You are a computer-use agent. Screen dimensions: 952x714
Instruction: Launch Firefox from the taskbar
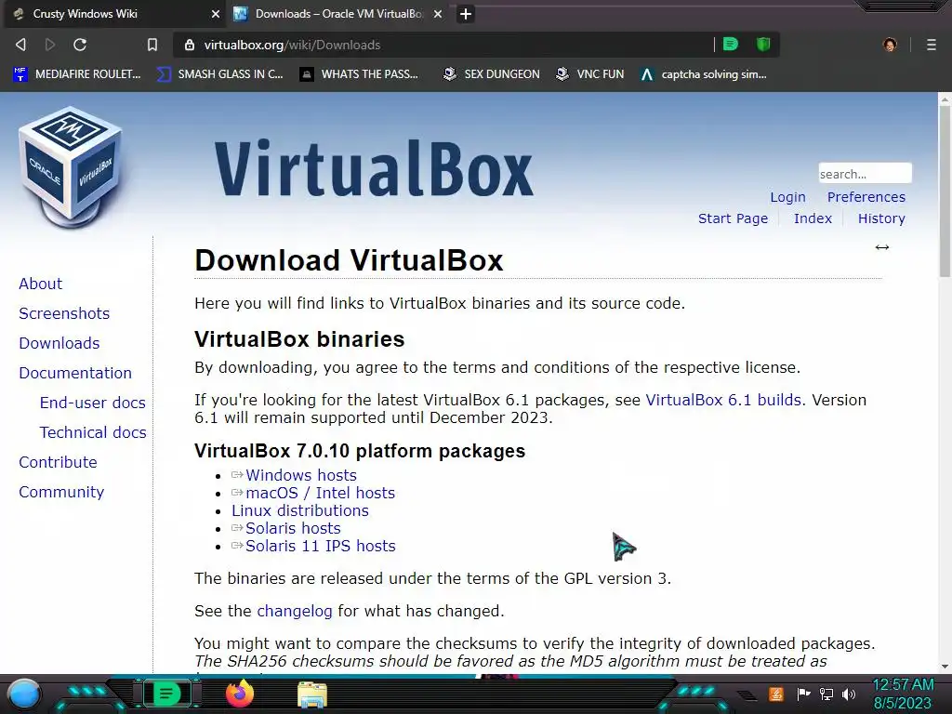pos(239,694)
